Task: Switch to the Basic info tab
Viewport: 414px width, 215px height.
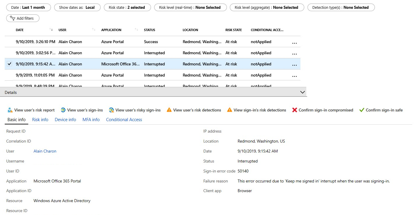Action: click(x=16, y=120)
